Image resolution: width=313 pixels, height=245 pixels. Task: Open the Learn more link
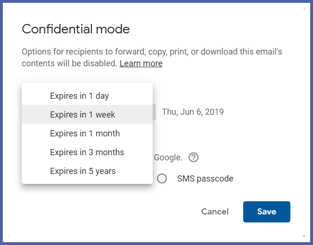[141, 63]
